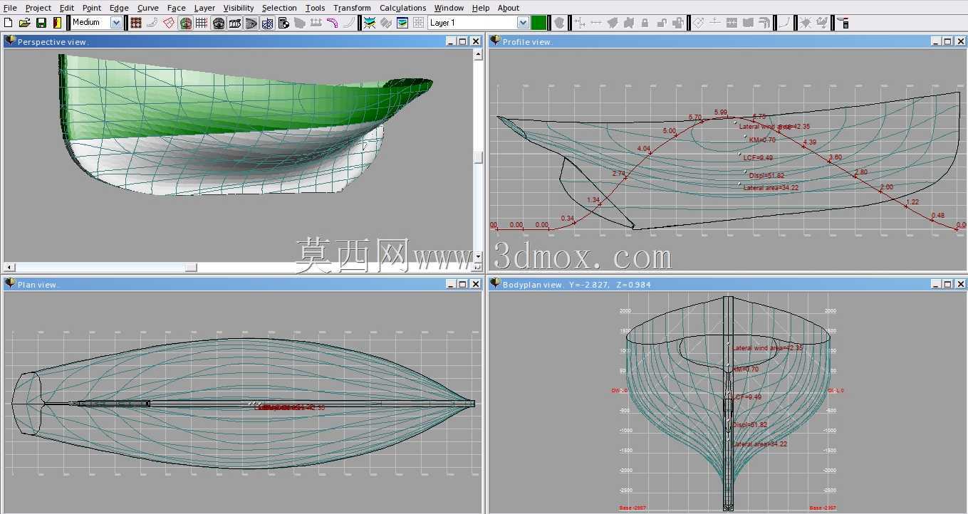Click the closed padlock lock points icon
Viewport: 968px width, 514px height.
(x=645, y=23)
